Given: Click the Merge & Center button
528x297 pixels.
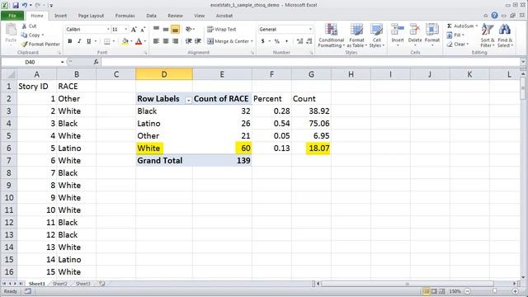Looking at the screenshot, I should 228,41.
